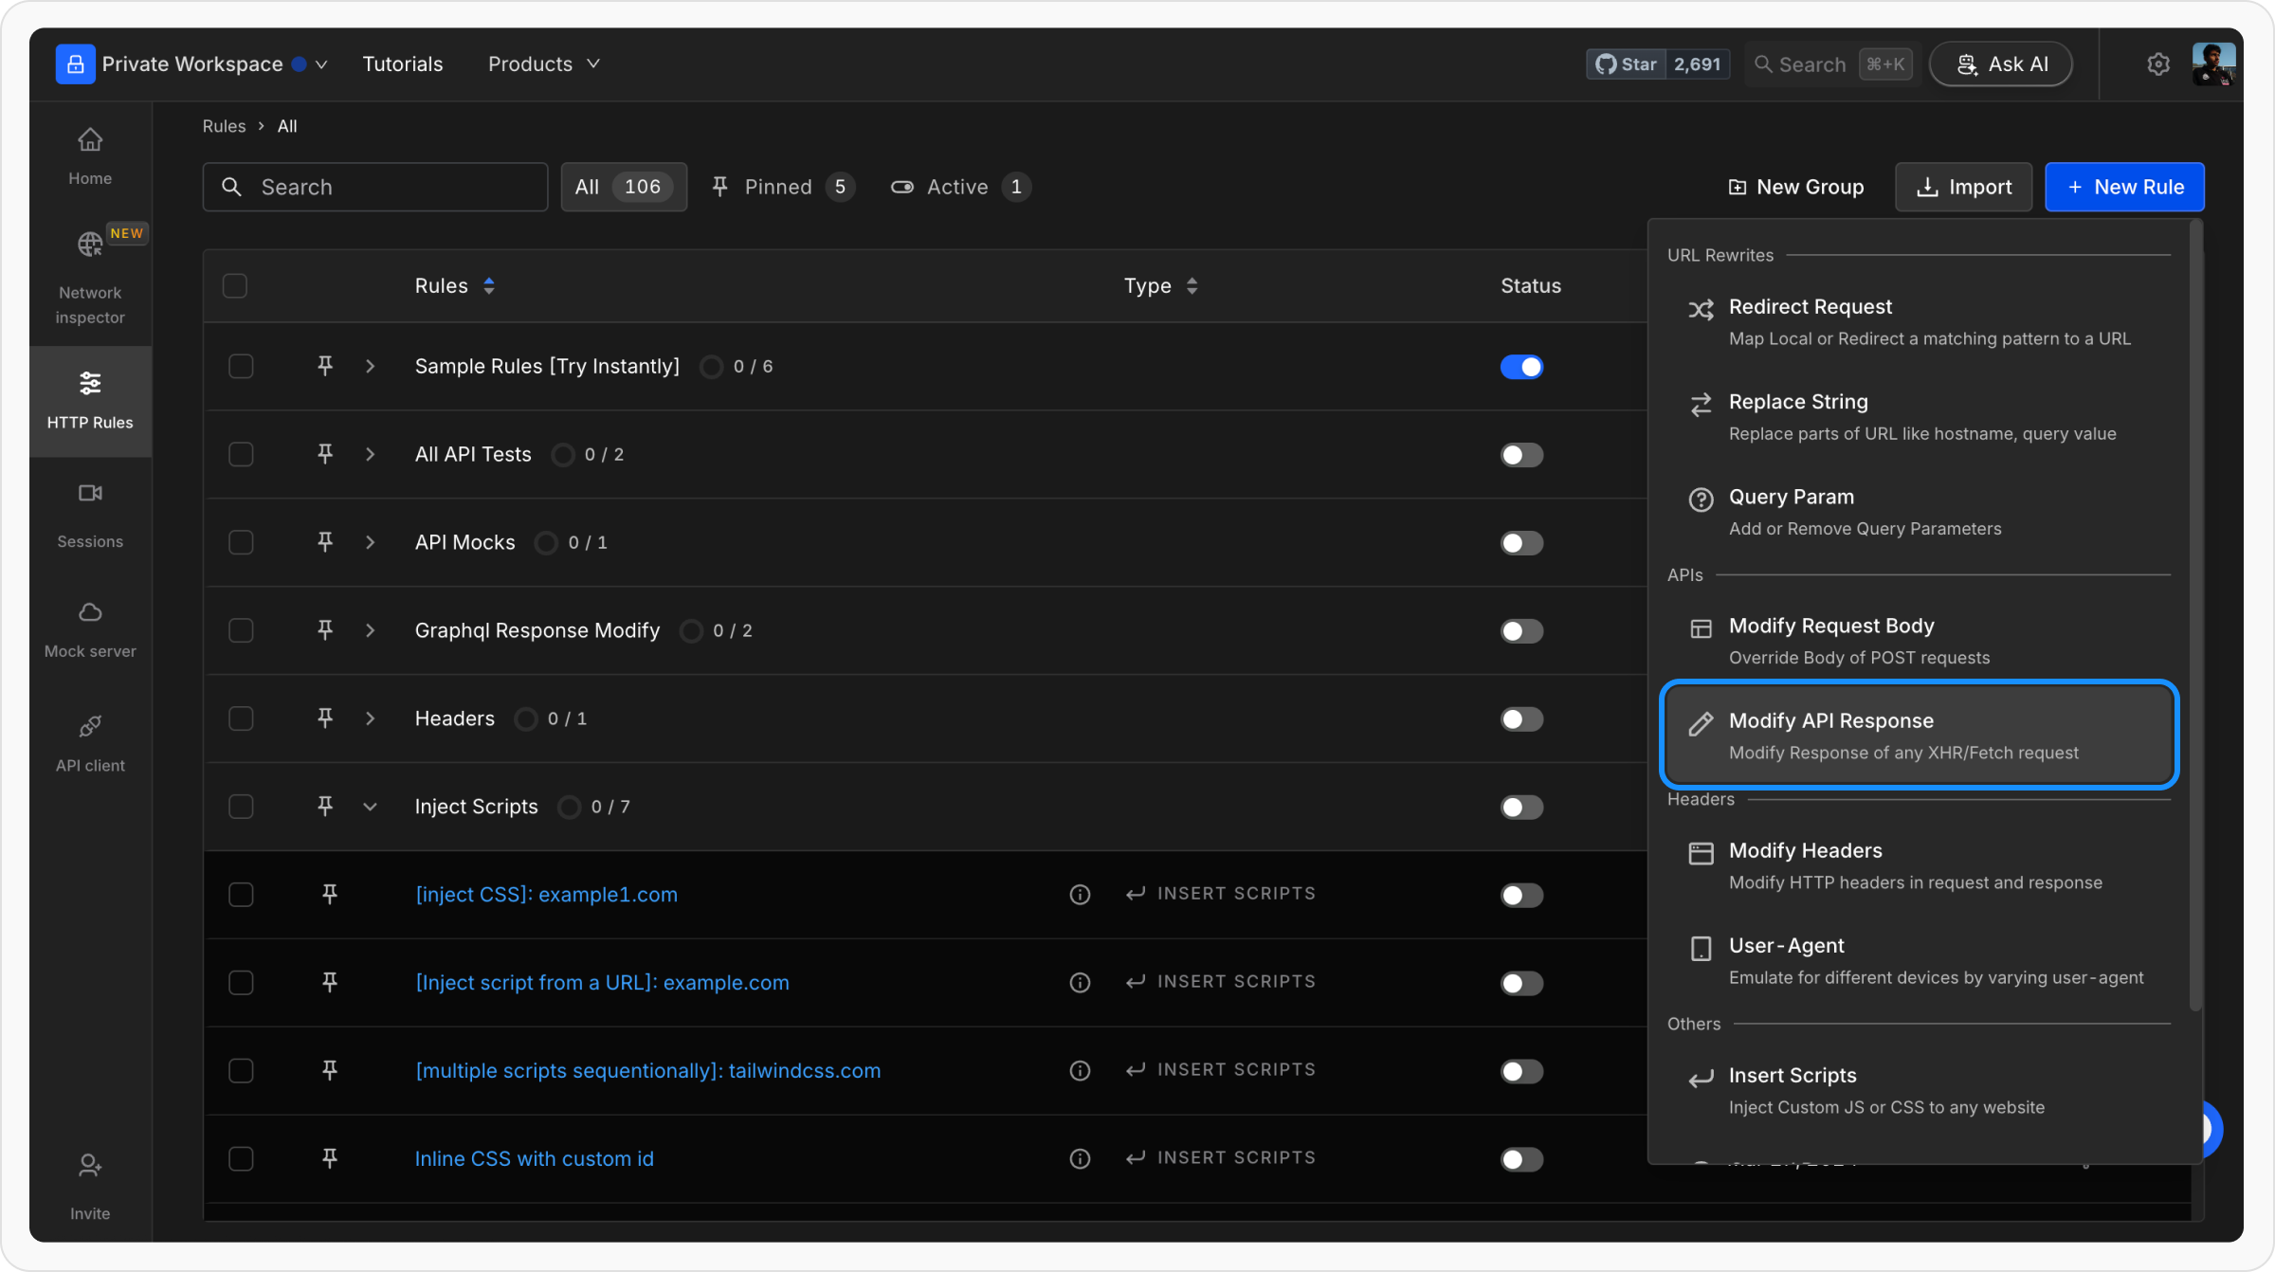Enable the Headers group toggle
Viewport: 2275px width, 1272px height.
pyautogui.click(x=1521, y=719)
